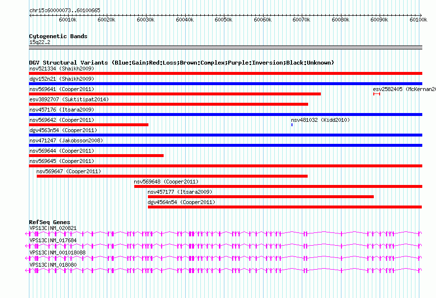
Task: Click the 15q22.2 band label
Action: pyautogui.click(x=40, y=42)
